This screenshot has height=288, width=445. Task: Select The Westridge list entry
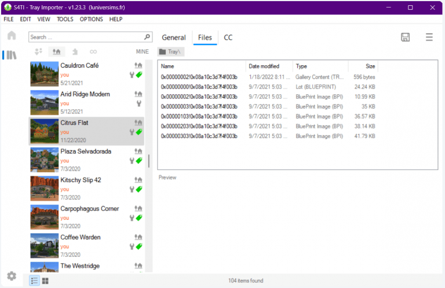click(86, 267)
